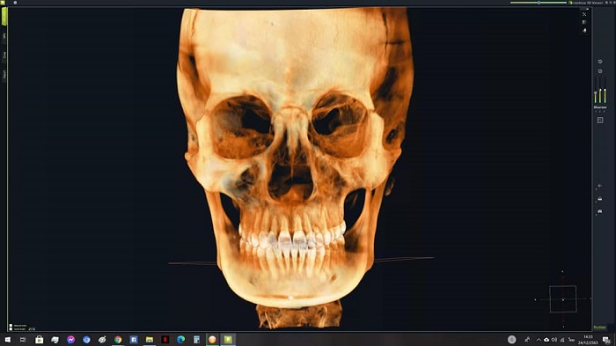Open the square panel icon below Sharpen

pos(600,121)
